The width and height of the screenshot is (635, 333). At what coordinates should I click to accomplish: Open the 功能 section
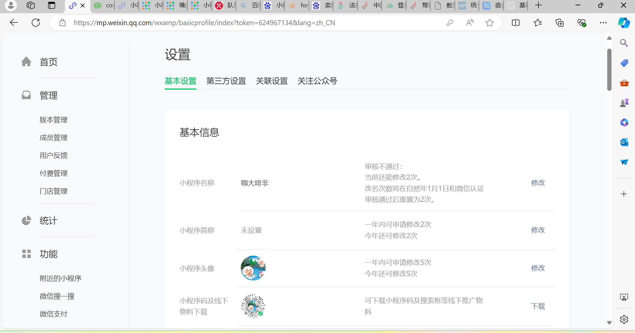coord(49,254)
